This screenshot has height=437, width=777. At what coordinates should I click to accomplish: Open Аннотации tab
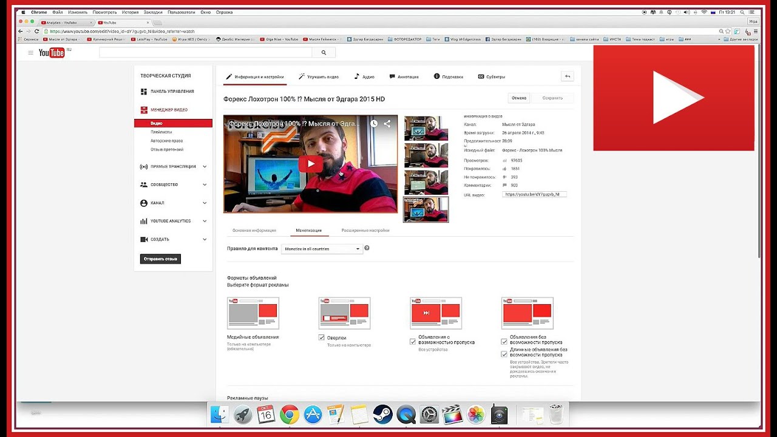tap(404, 77)
